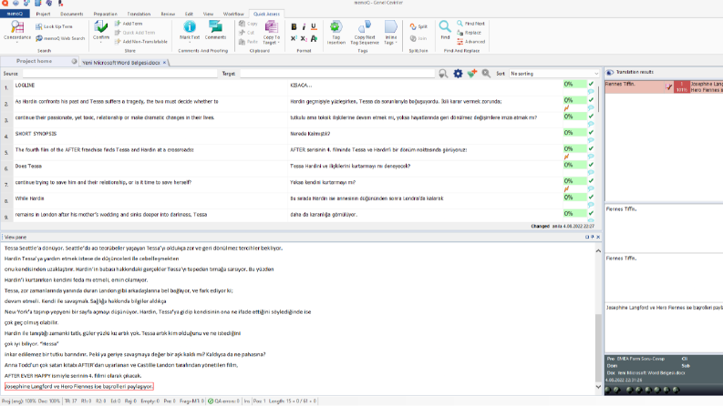The height and width of the screenshot is (406, 723).
Task: Click the change case format icon
Action: (x=314, y=38)
